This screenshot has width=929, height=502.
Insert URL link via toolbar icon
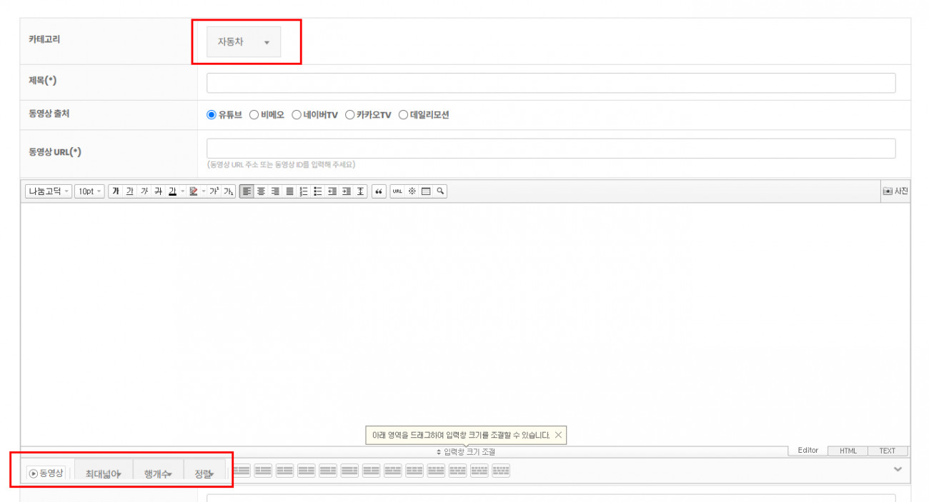coord(397,191)
